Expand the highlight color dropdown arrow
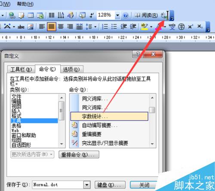215x191 pixels. click(x=151, y=27)
